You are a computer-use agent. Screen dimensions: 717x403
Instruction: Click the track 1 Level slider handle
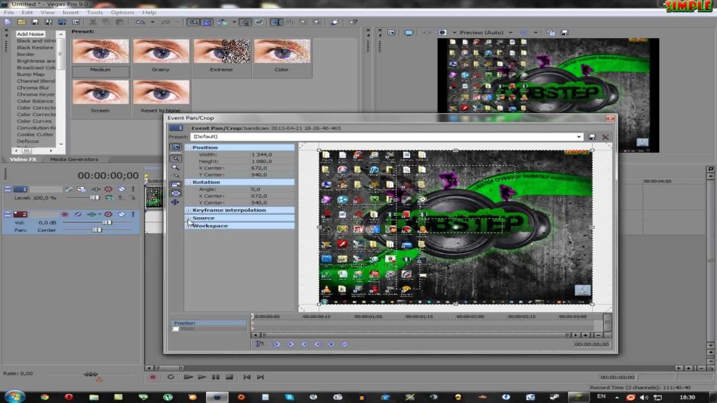(x=95, y=198)
